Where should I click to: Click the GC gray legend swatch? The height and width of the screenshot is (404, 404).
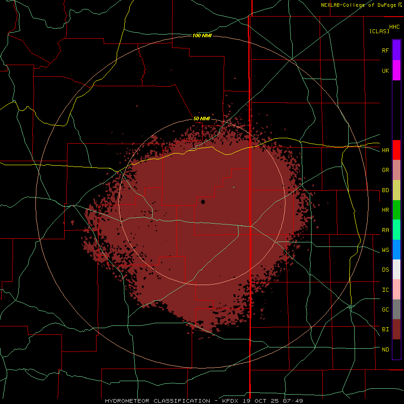coord(396,309)
